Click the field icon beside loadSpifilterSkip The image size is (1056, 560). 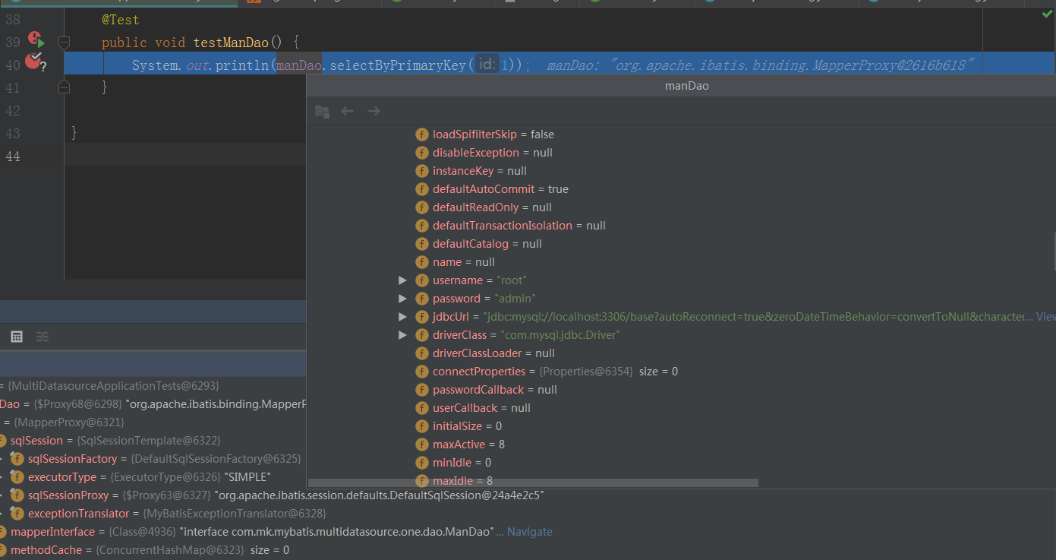click(x=422, y=134)
